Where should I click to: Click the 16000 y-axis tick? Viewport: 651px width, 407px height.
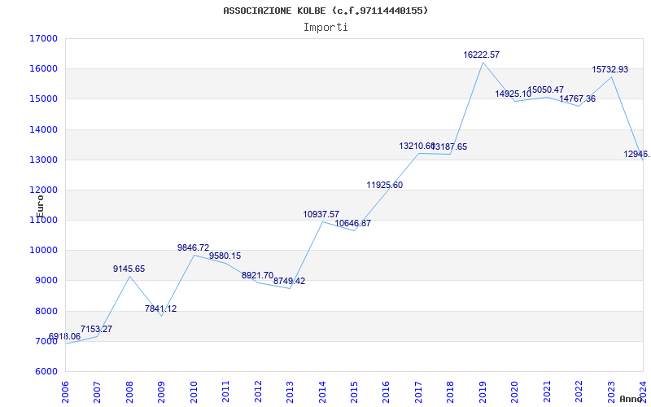43,68
